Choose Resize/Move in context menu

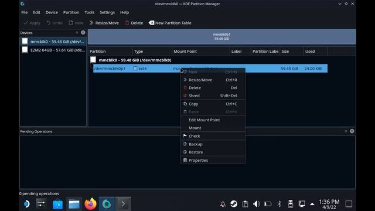point(213,80)
